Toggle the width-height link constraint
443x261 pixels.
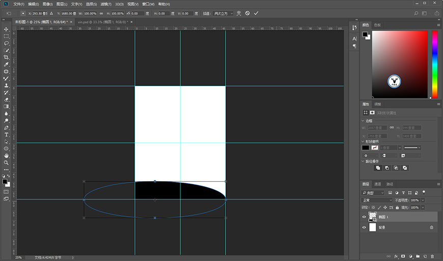pos(101,14)
